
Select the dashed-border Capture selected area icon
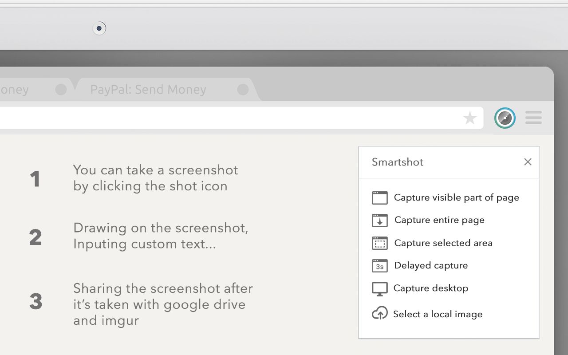pyautogui.click(x=379, y=243)
